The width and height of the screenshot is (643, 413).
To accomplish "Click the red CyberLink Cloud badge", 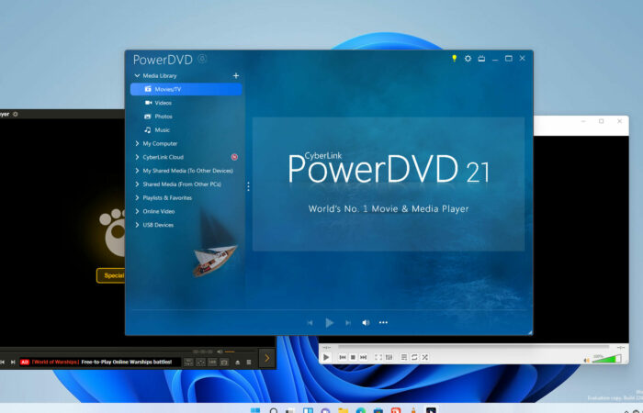I will (234, 157).
